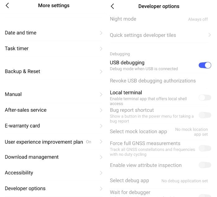Tap the Backup & Reset chevron arrow
The width and height of the screenshot is (217, 197).
tap(101, 72)
